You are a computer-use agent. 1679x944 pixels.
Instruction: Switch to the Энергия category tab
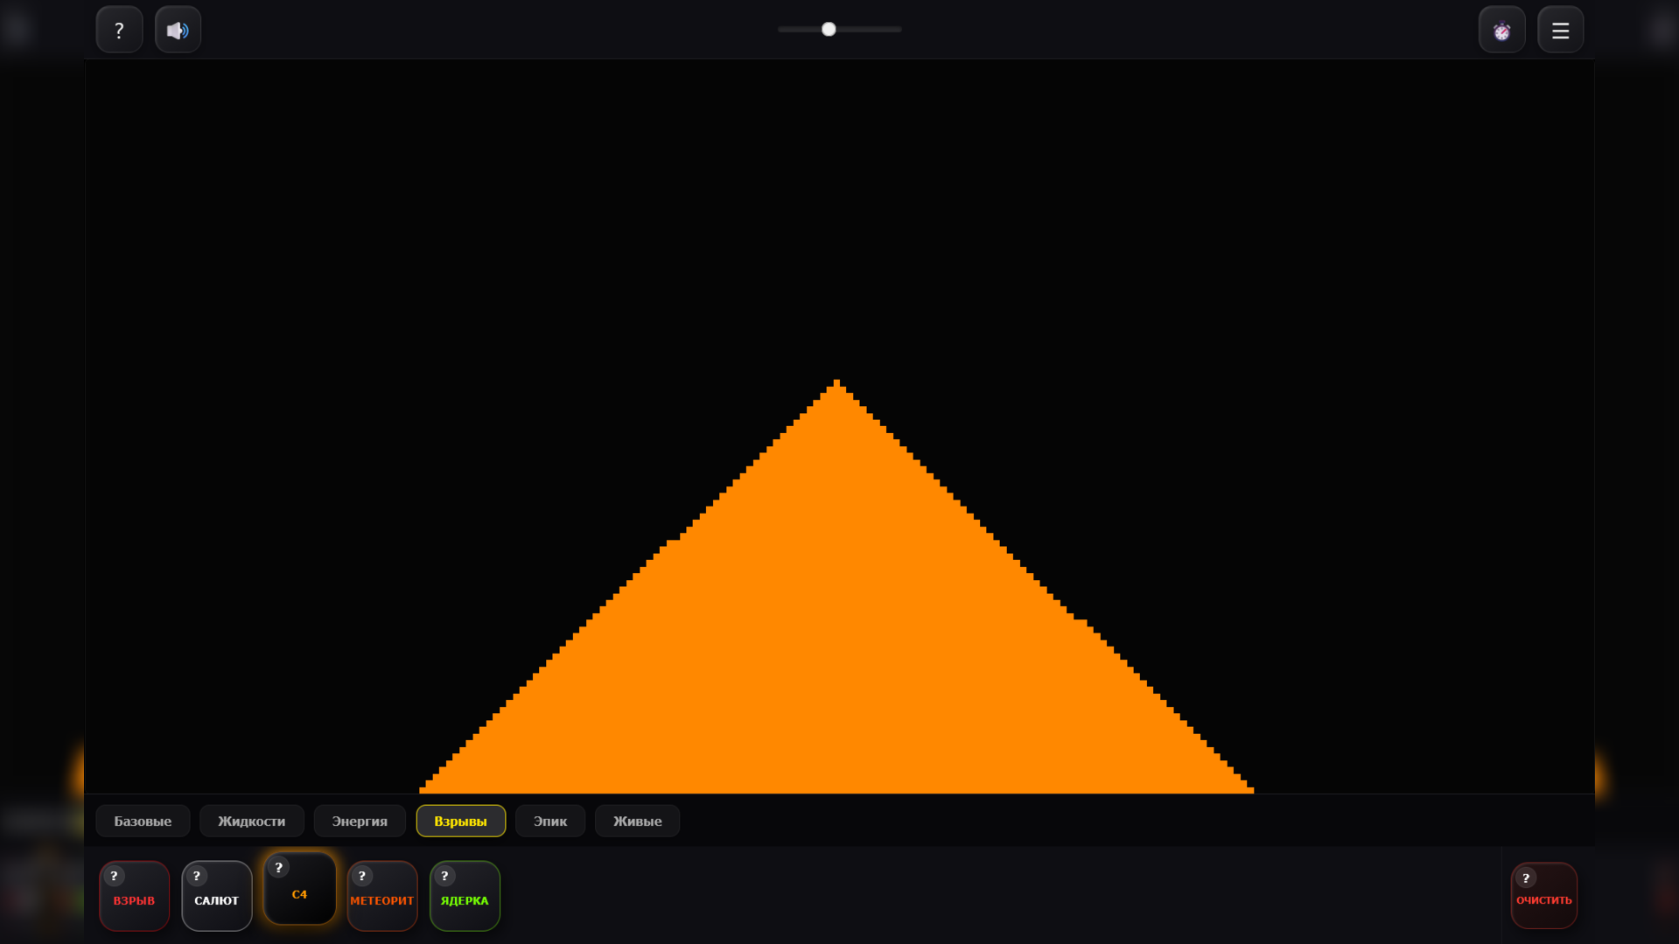click(359, 821)
